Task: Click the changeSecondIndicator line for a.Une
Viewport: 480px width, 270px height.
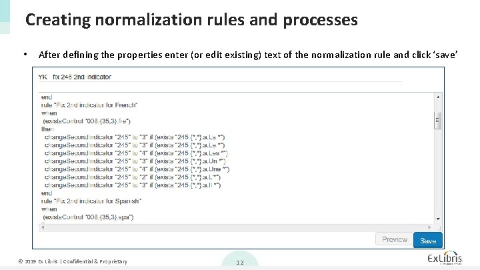Action: (x=137, y=169)
